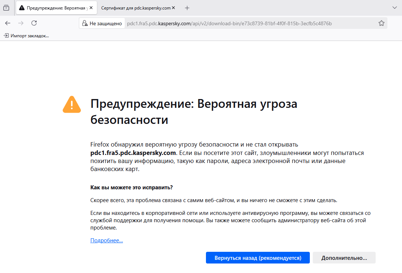Click the crossed lock 'Не защищено' indicator
This screenshot has width=402, height=273.
point(102,23)
